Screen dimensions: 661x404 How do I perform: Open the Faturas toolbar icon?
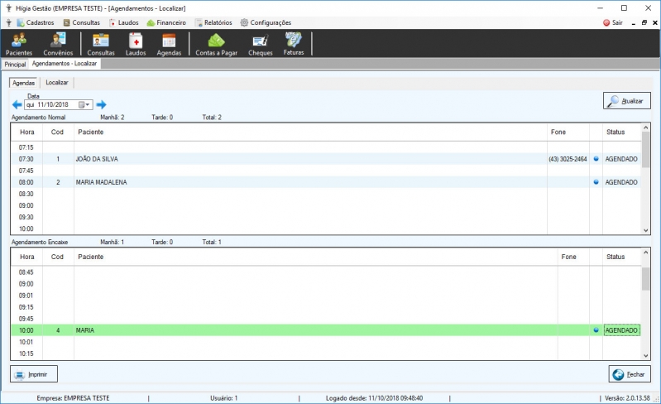294,44
